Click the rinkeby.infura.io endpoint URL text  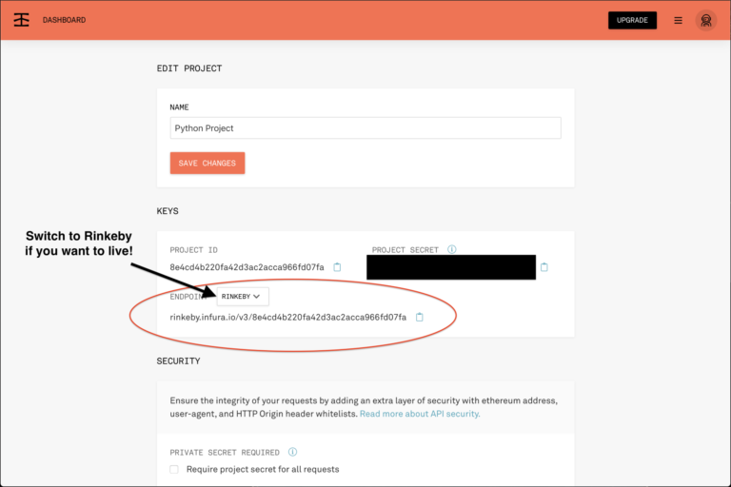coord(287,317)
